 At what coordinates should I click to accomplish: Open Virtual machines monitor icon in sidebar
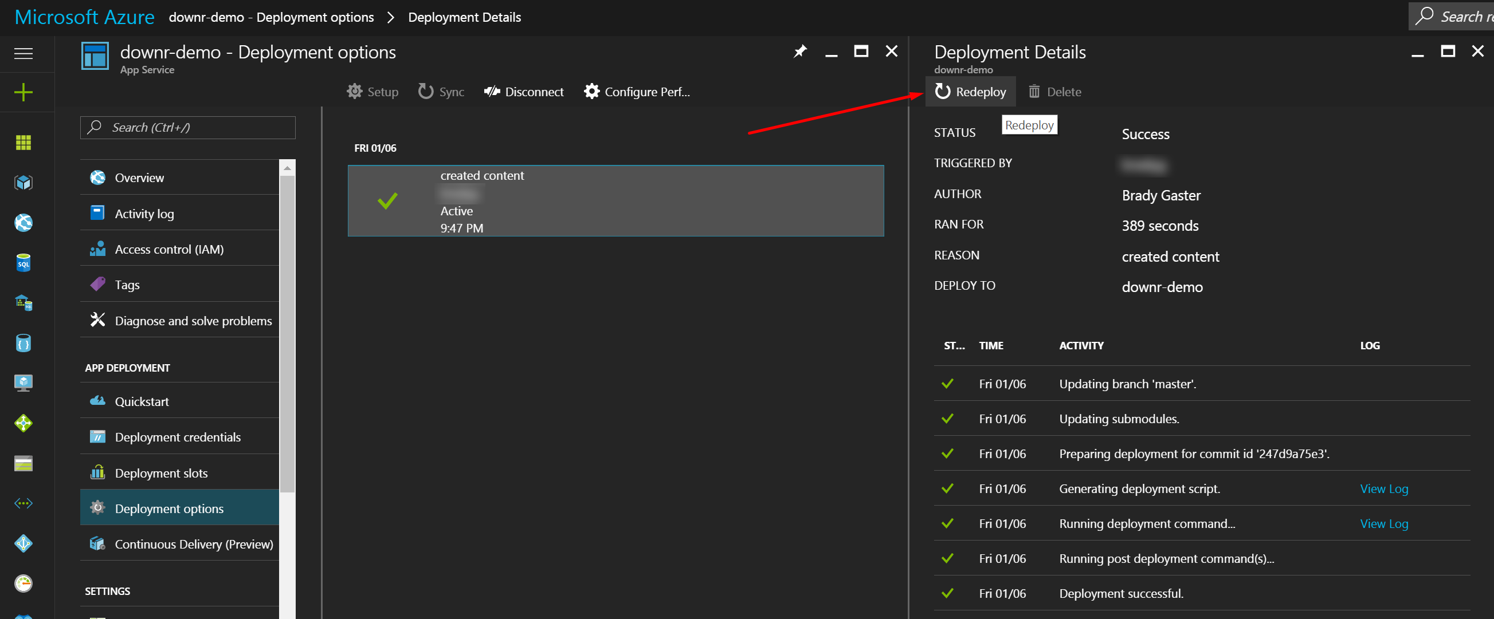23,383
